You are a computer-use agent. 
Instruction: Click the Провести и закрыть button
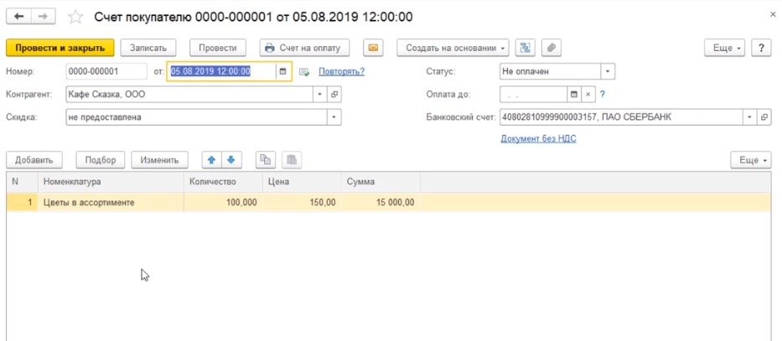60,48
